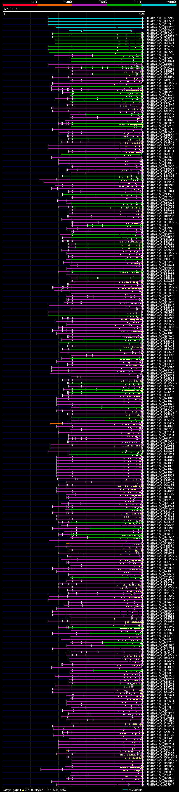Click the green ~80% identity legend bar
This screenshot has height=792, width=179.
click(124, 5)
